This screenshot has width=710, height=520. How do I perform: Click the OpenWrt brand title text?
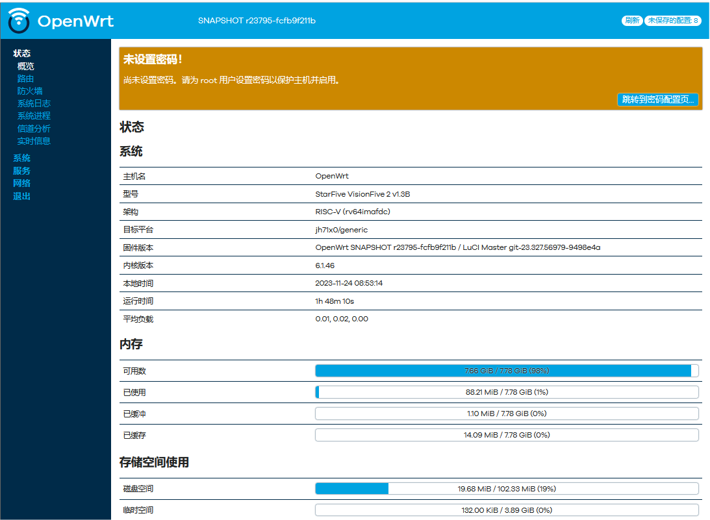pyautogui.click(x=75, y=21)
